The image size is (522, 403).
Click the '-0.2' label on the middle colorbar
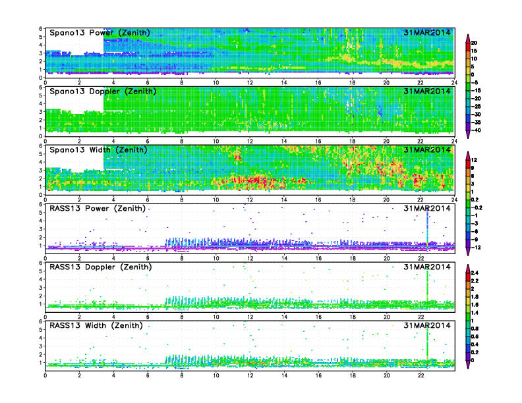(x=477, y=207)
